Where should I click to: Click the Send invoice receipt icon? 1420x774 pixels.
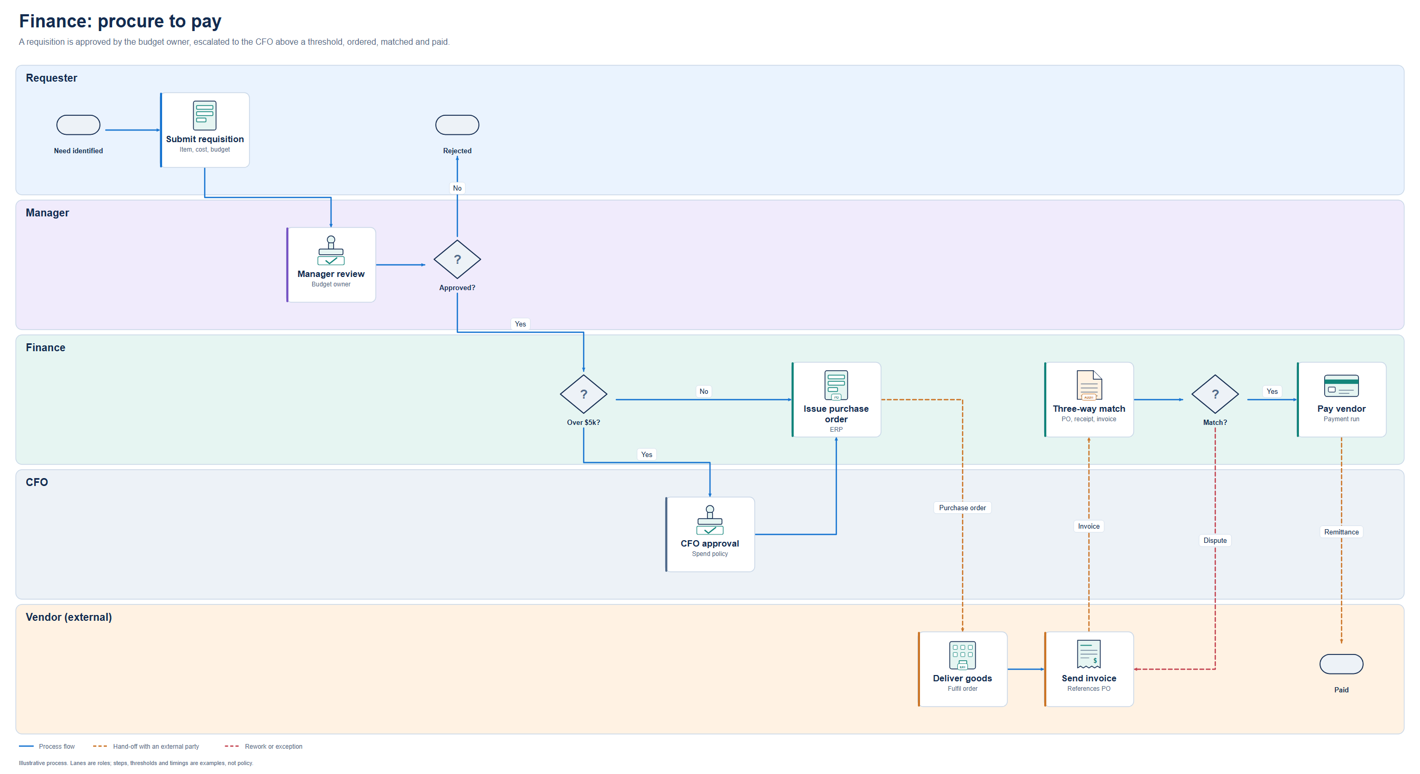[1089, 654]
